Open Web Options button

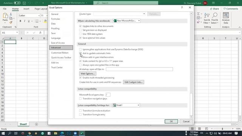pos(88,74)
